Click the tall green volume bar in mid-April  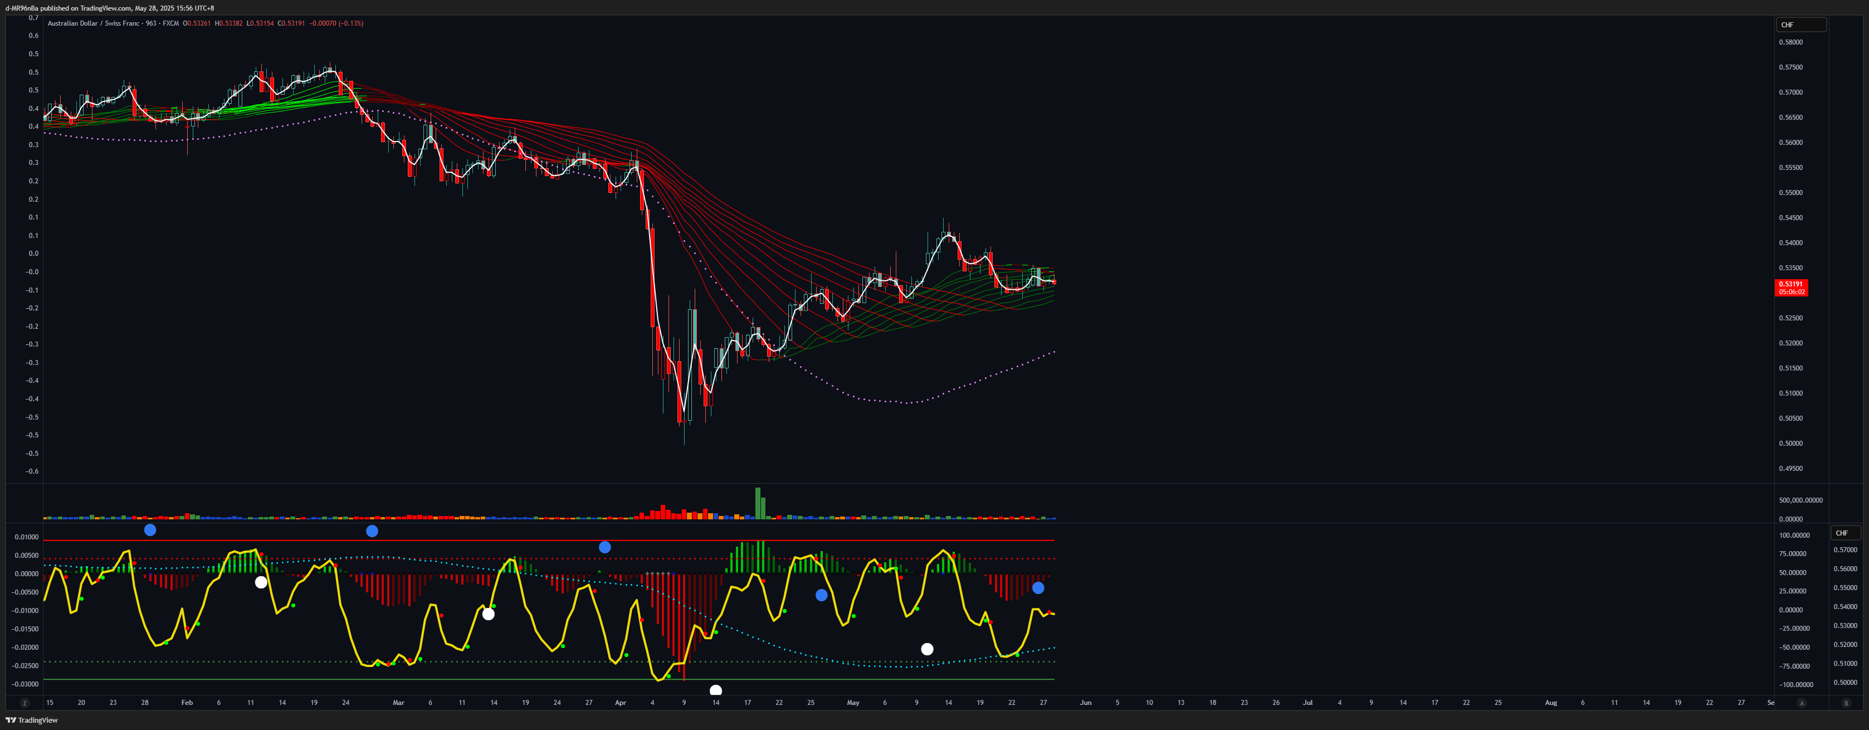tap(758, 503)
